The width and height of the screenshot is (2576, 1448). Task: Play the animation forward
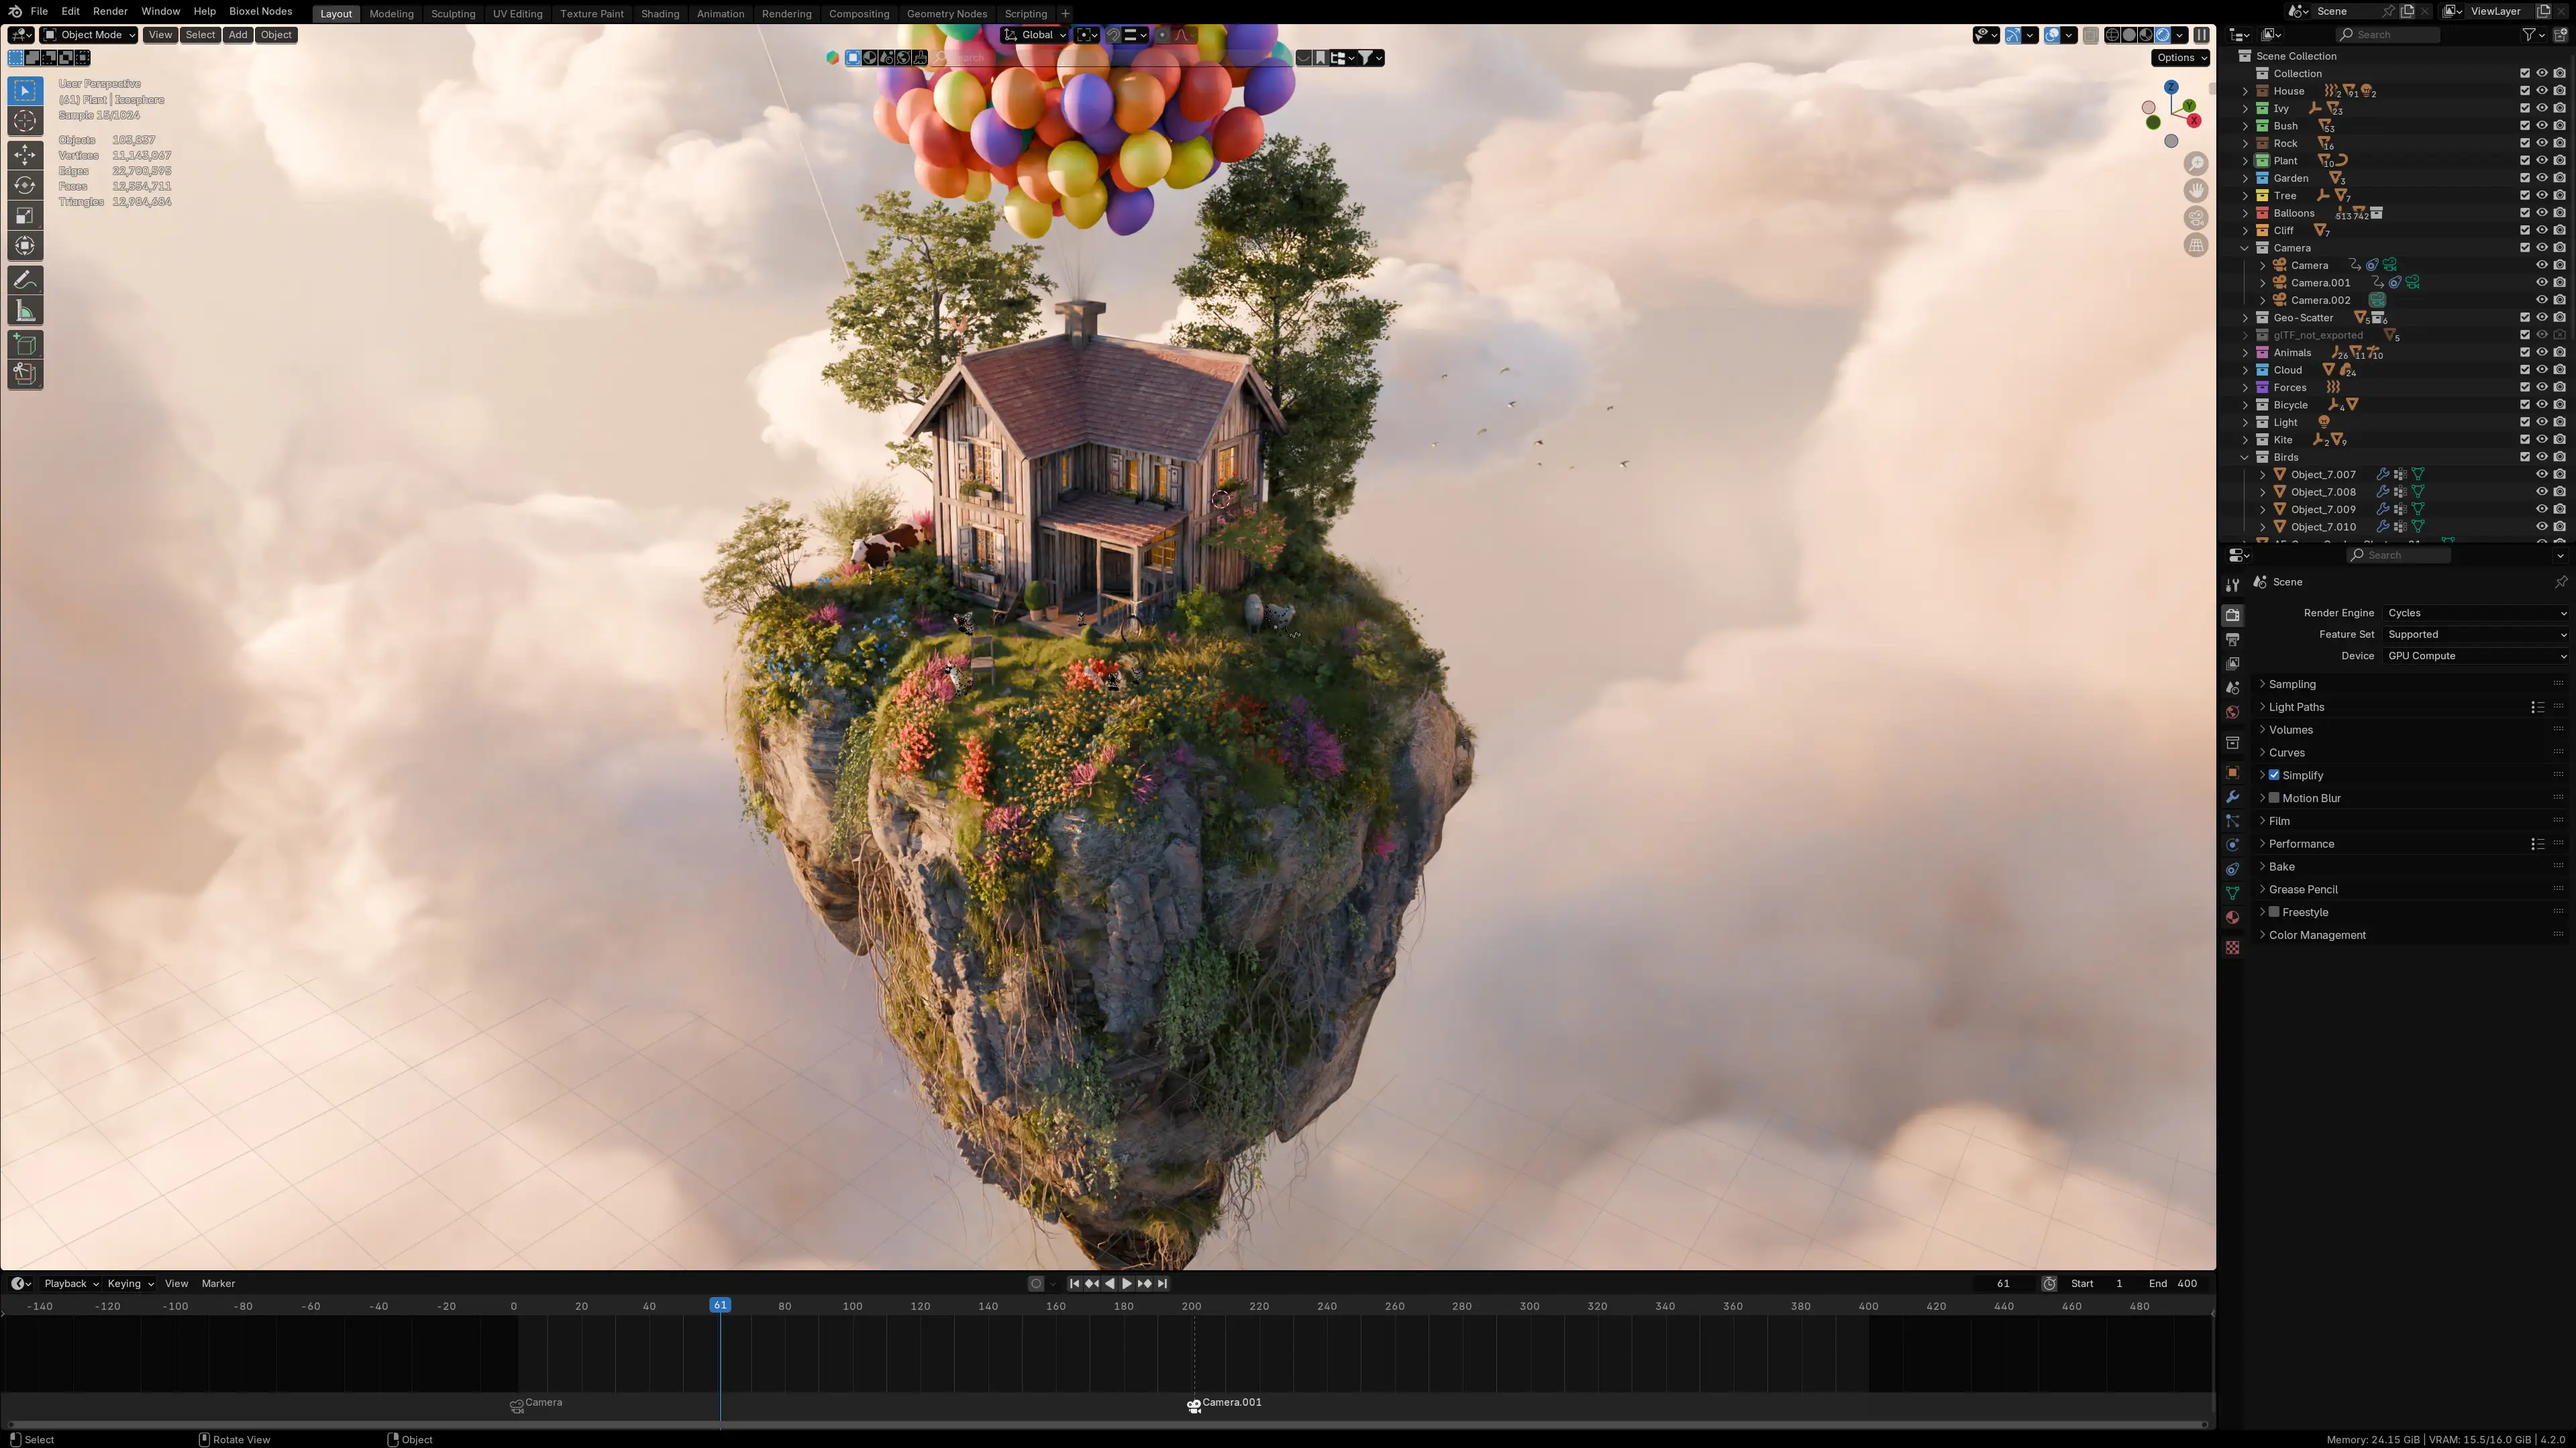pos(1127,1283)
